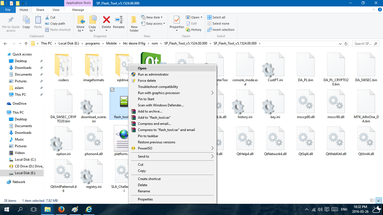Select OneDrive in the navigation pane

[19, 104]
